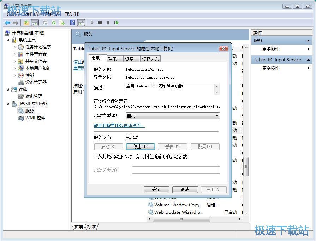This screenshot has height=241, width=316.
Task: Click the 重启 link in services description
Action: [78, 68]
